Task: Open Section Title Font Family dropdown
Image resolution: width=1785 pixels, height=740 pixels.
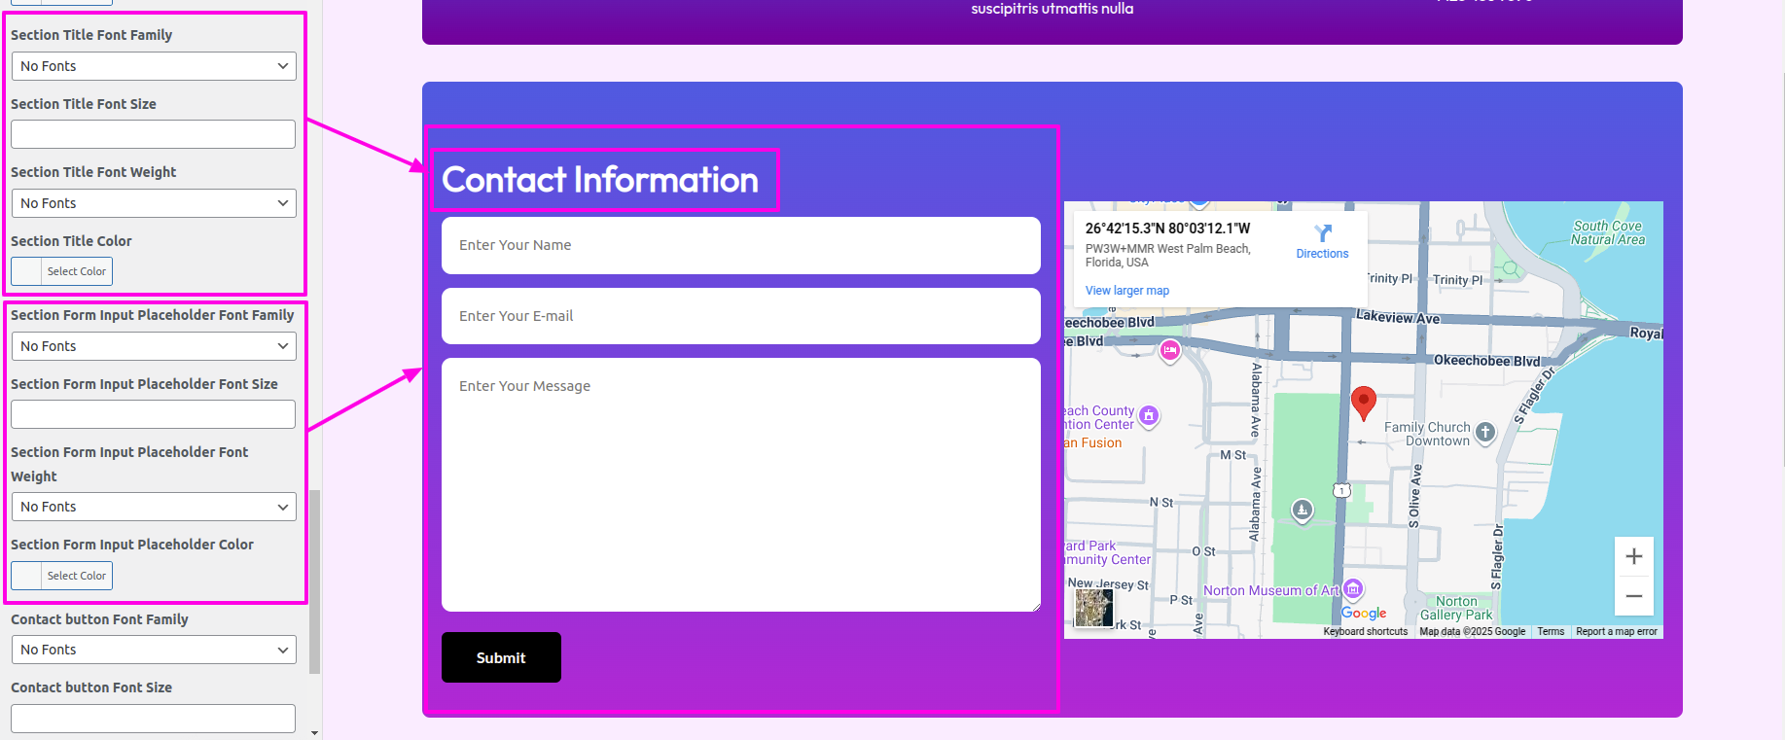Action: 153,66
